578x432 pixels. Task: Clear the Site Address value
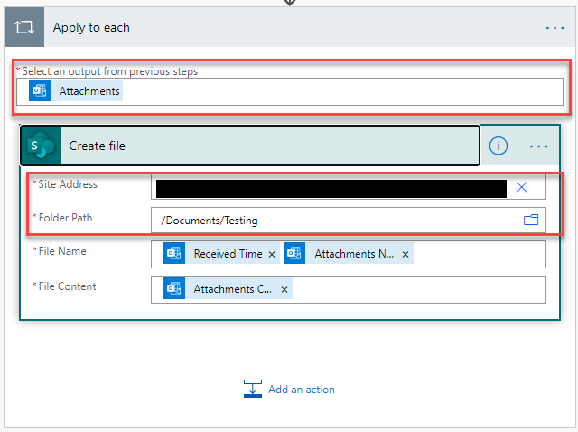(x=522, y=187)
